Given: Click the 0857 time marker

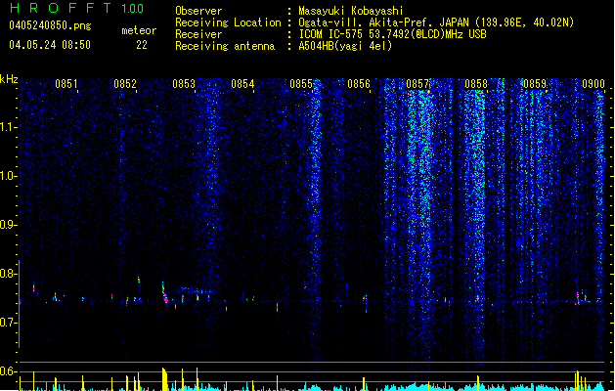Looking at the screenshot, I should 417,84.
